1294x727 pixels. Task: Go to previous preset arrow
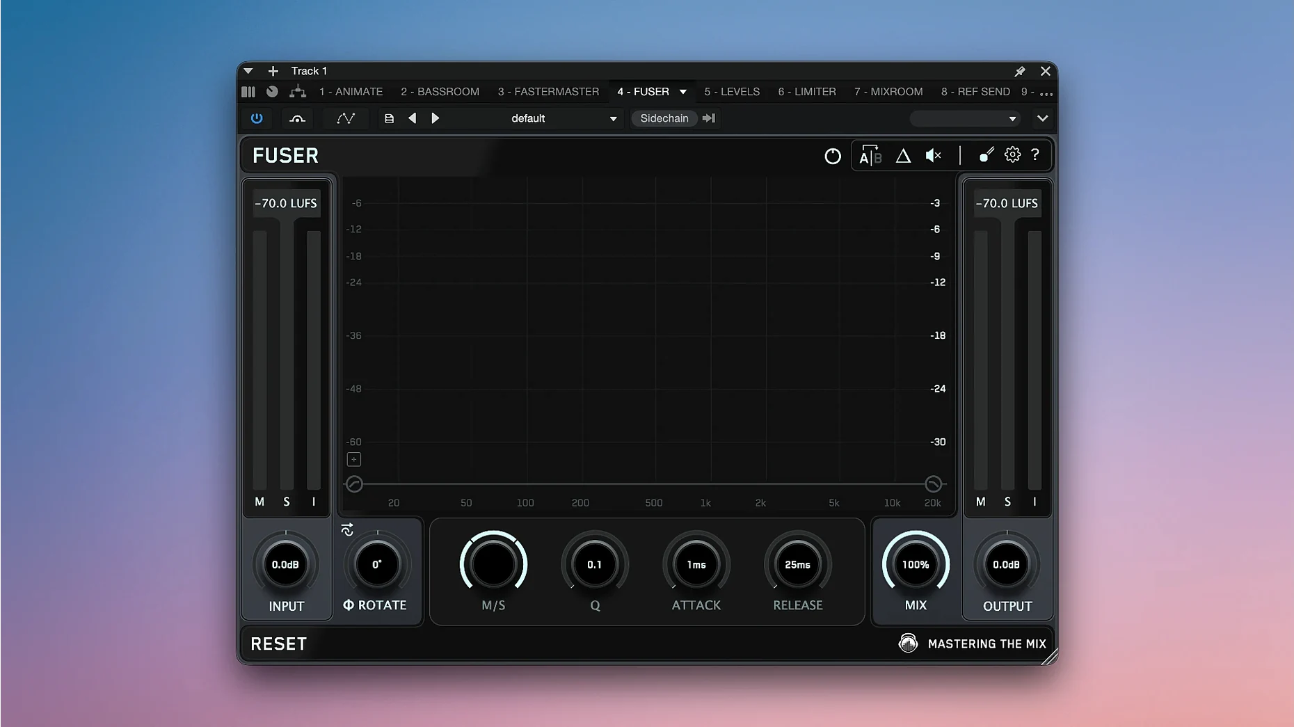[x=413, y=118]
